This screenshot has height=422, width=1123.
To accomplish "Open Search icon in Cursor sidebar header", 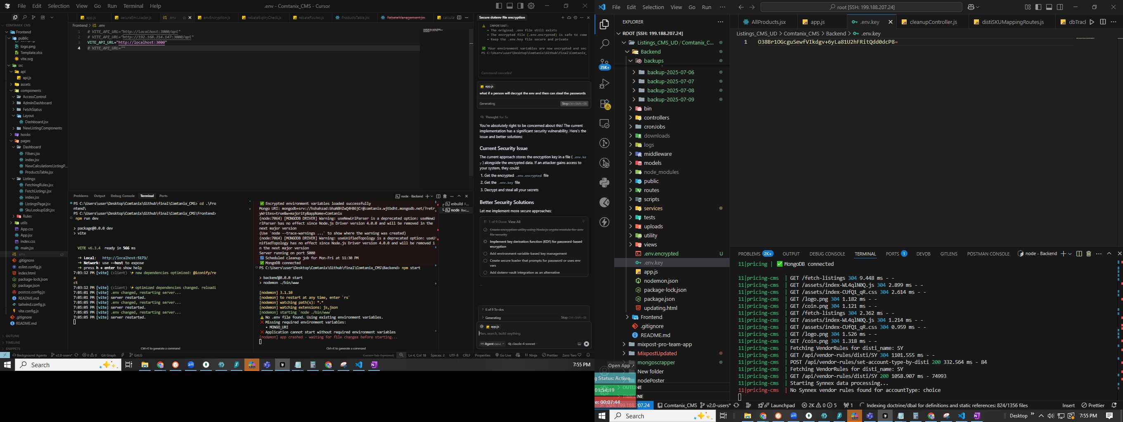I will point(24,17).
